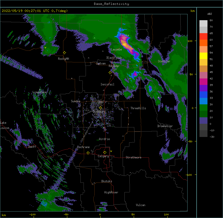Click the yellow diamond marker south of RedDeer
The image size is (223, 218).
(110, 73)
